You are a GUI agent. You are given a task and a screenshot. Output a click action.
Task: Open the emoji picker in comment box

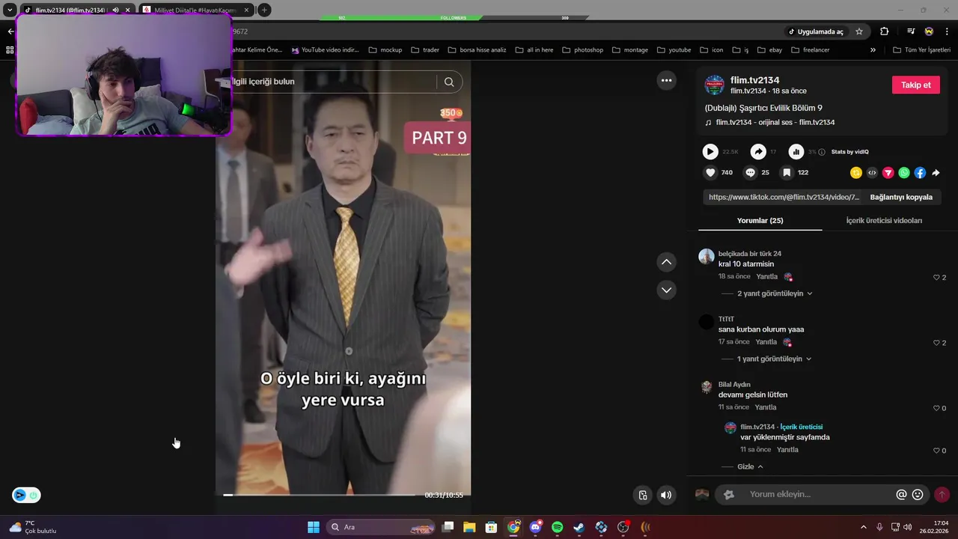click(x=918, y=495)
